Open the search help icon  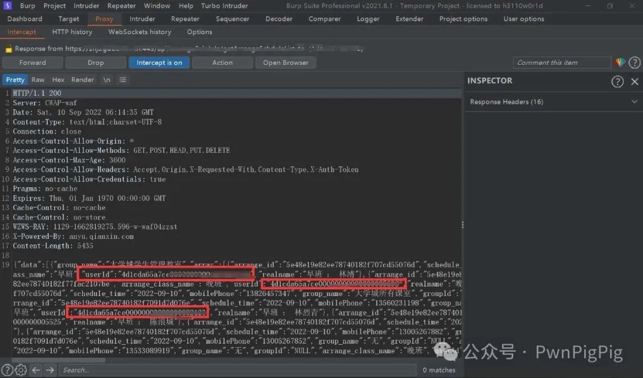tap(7, 370)
